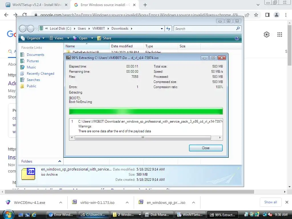The height and width of the screenshot is (219, 292).
Task: Open Google apps grid icon
Action: (x=279, y=35)
